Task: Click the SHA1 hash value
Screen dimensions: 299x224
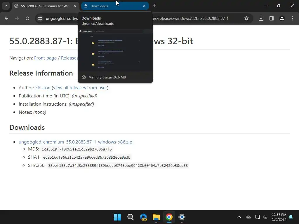Action: coord(87,157)
